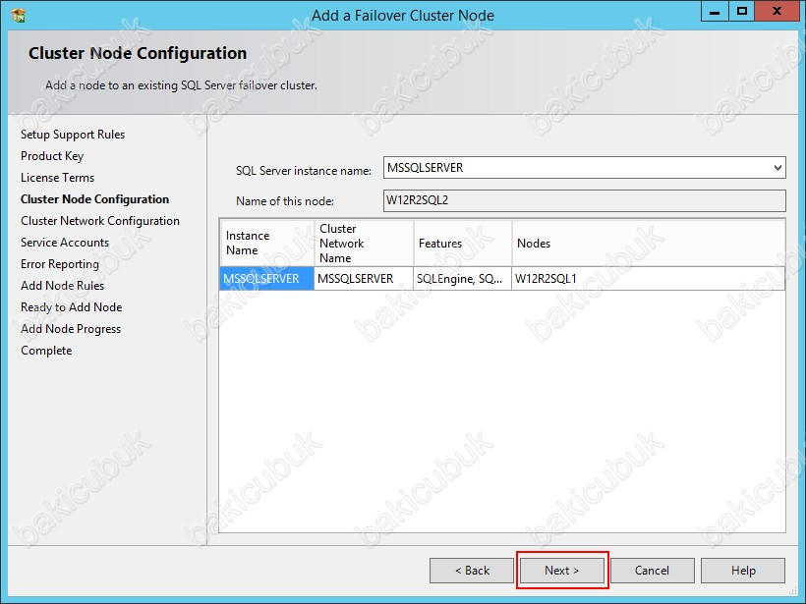Close the Add a Failover Cluster Node window
Screen dimensions: 806x604
click(777, 13)
